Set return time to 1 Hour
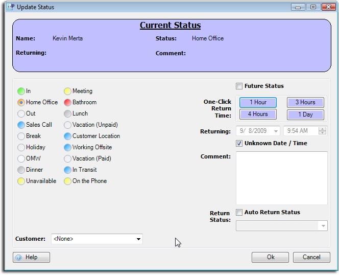 click(x=258, y=103)
